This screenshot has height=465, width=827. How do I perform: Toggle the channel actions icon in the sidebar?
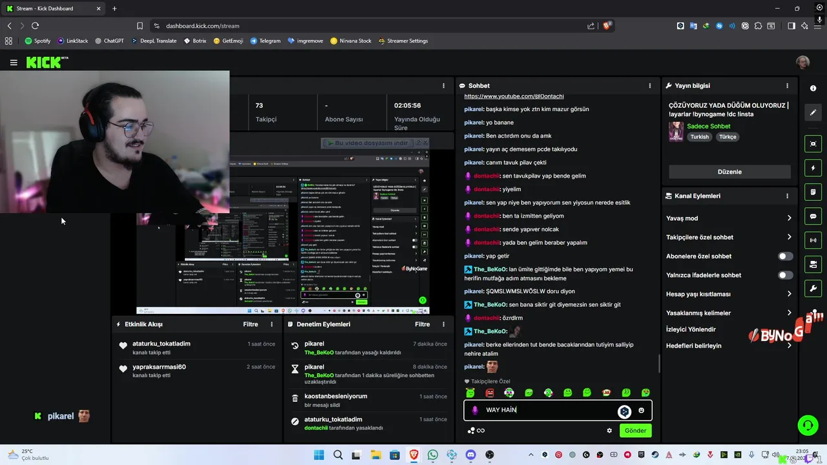pyautogui.click(x=813, y=264)
